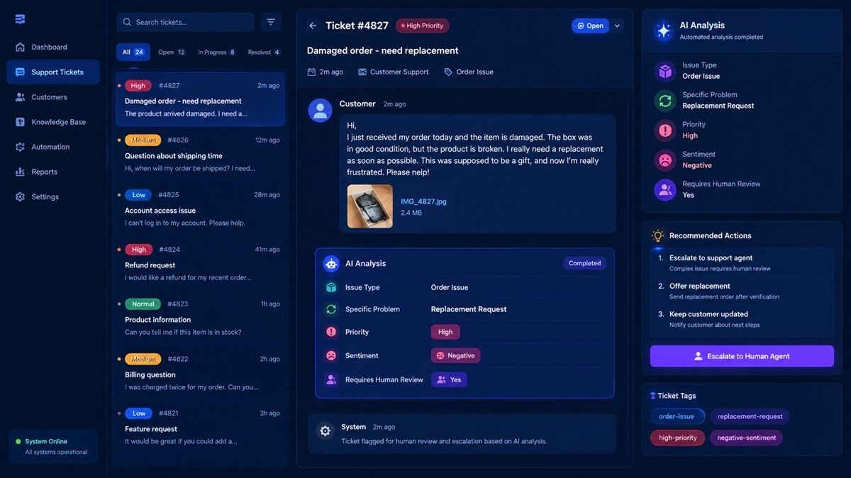This screenshot has width=851, height=478.
Task: Select Support Tickets in the sidebar
Action: 52,72
